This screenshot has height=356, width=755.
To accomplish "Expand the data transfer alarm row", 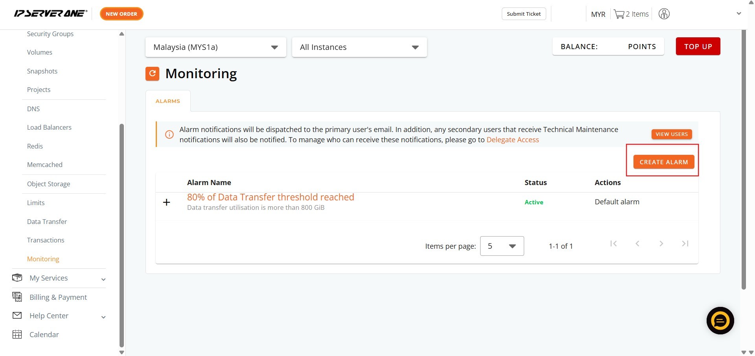I will (x=167, y=202).
